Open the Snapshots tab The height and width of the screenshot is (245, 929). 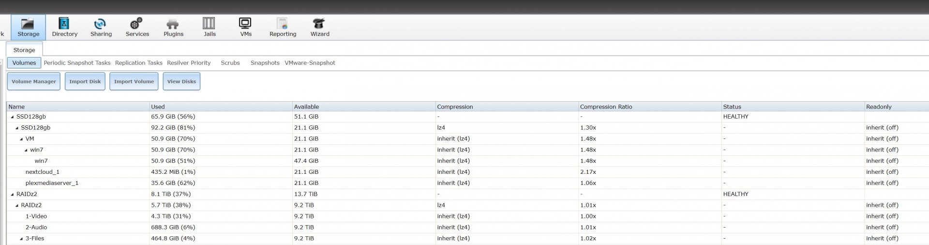[x=265, y=63]
